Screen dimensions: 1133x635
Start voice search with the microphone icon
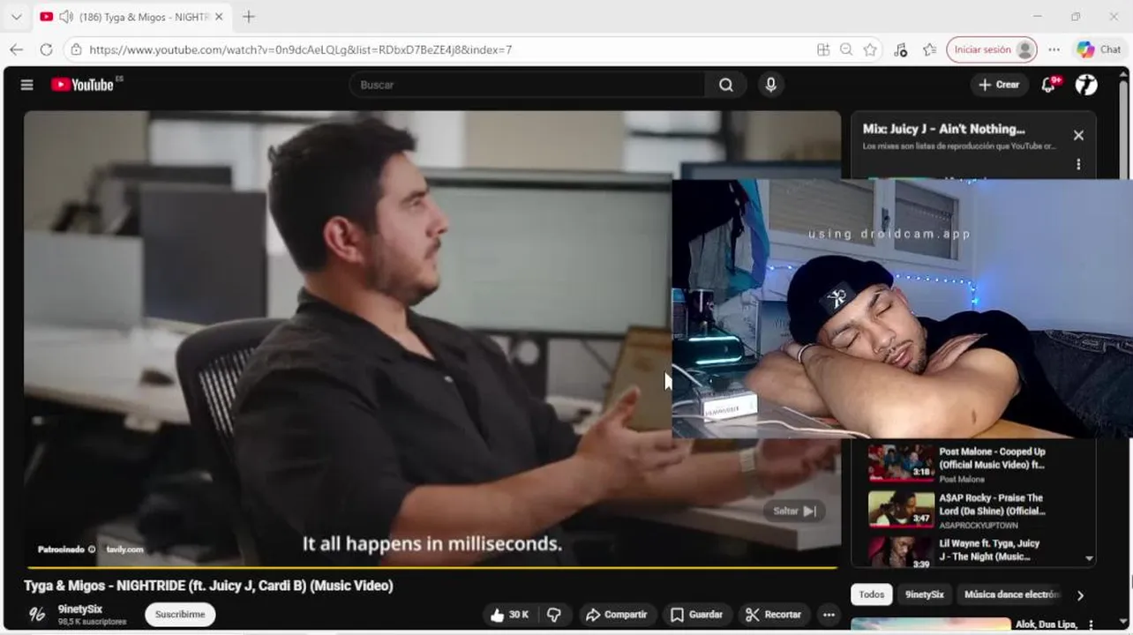(x=770, y=85)
